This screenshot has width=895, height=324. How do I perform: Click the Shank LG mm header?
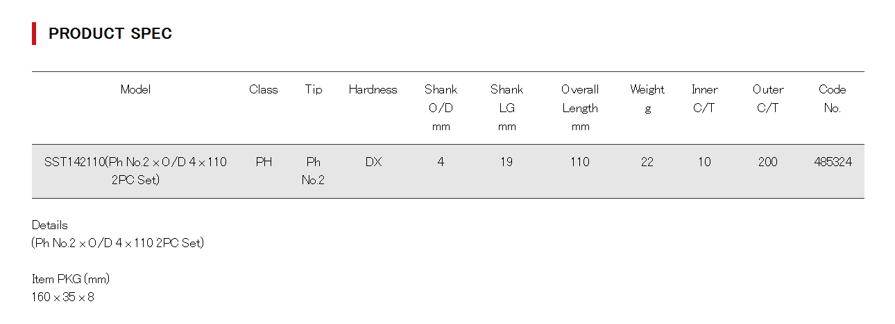pyautogui.click(x=506, y=107)
